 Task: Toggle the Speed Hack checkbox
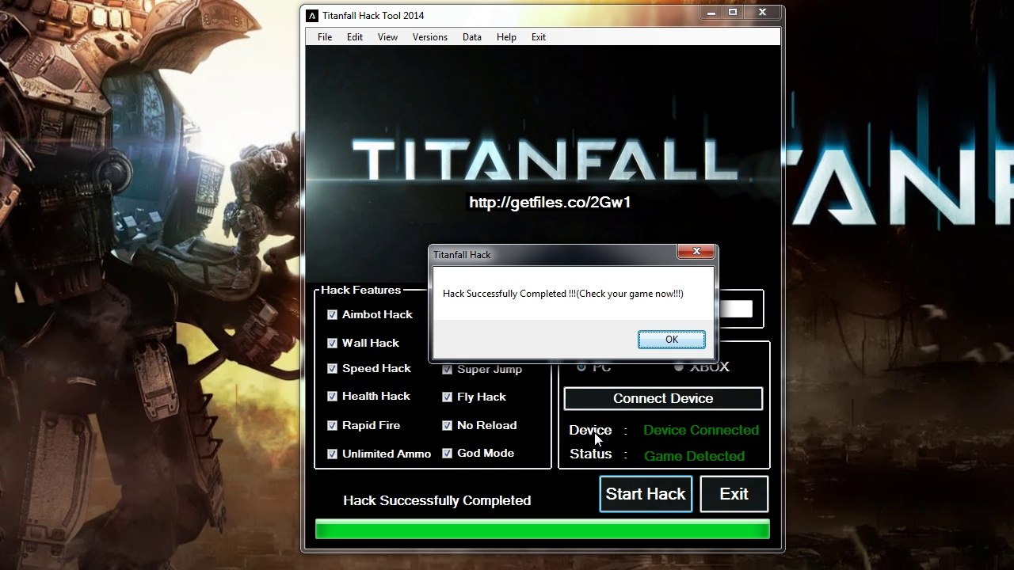(332, 368)
